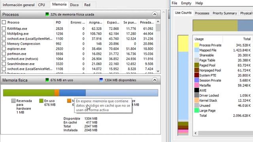The height and width of the screenshot is (142, 253).
Task: Open the Disco tab
Action: 74,5
